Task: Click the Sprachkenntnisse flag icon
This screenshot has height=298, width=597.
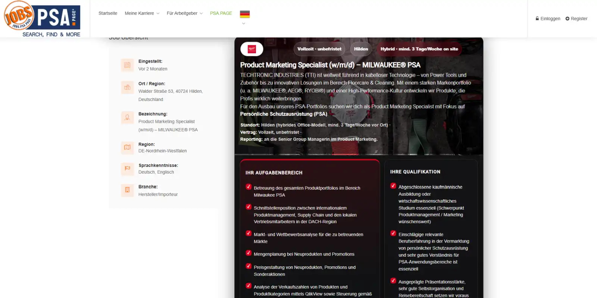Action: [127, 168]
